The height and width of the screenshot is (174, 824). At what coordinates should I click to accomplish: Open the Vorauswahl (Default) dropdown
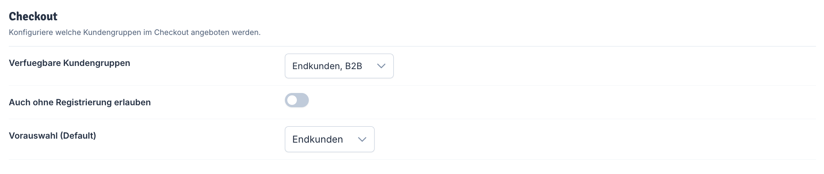click(330, 139)
